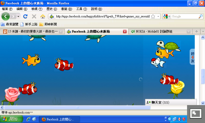Click the clownfish above the yellow rose
This screenshot has height=123, width=205.
(x=169, y=79)
